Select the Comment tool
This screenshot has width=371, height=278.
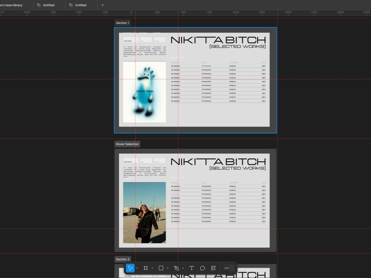click(203, 268)
